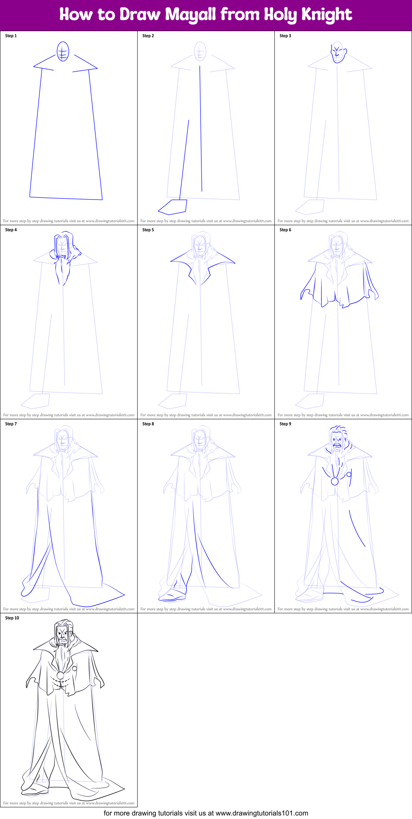This screenshot has height=819, width=412.
Task: Open the Step 3 drawing thumbnail
Action: coord(343,128)
